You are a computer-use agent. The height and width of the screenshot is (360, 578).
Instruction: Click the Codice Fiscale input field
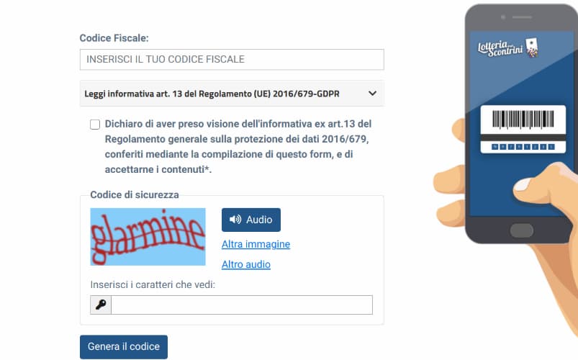pyautogui.click(x=232, y=59)
